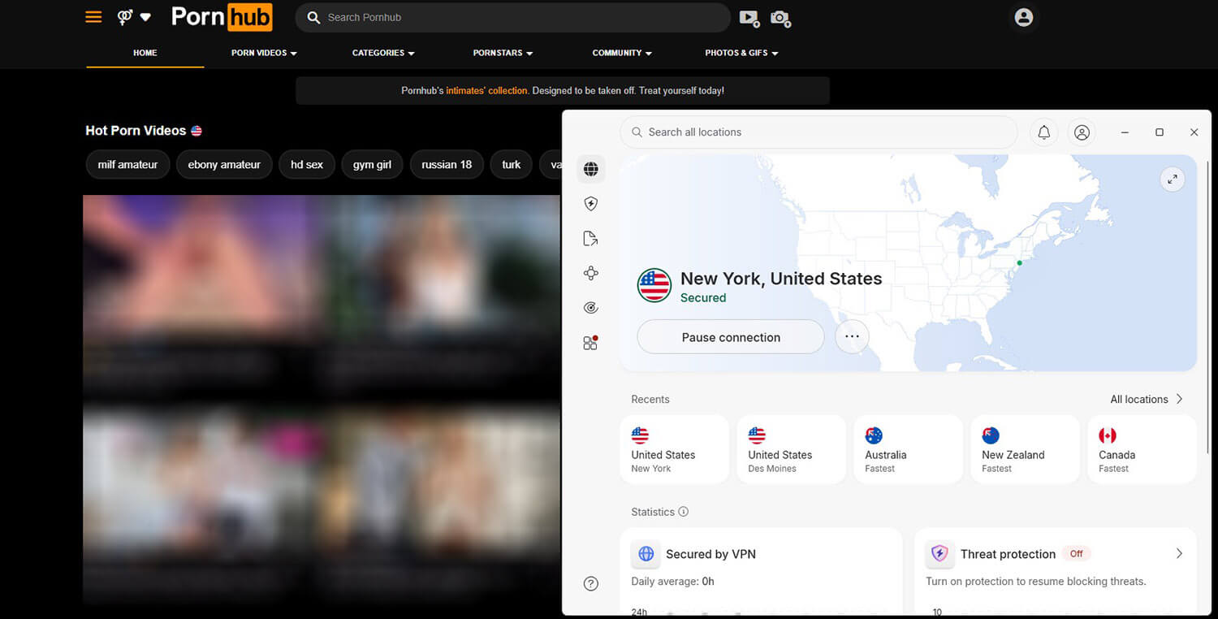Select the turk tag
Viewport: 1218px width, 619px height.
click(512, 164)
